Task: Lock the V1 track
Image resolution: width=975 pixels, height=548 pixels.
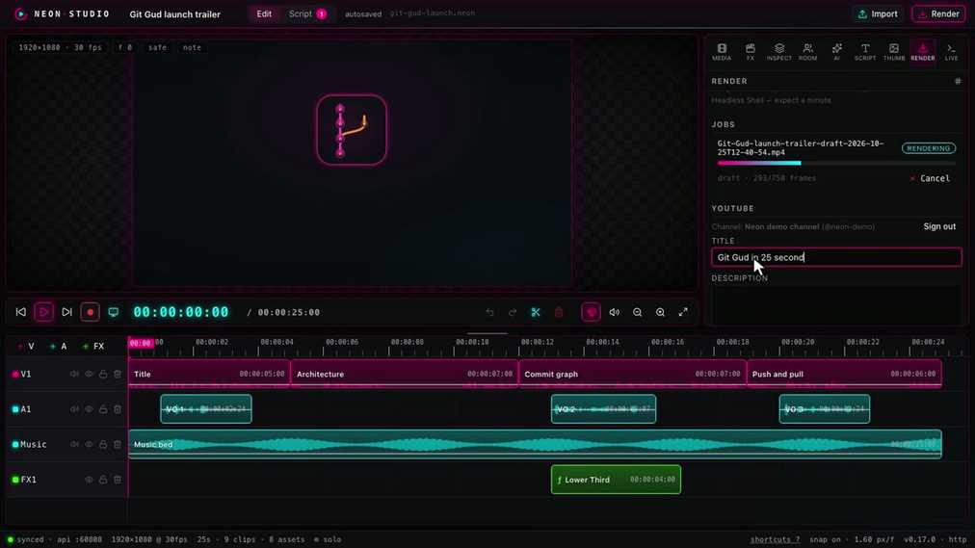Action: pyautogui.click(x=103, y=374)
